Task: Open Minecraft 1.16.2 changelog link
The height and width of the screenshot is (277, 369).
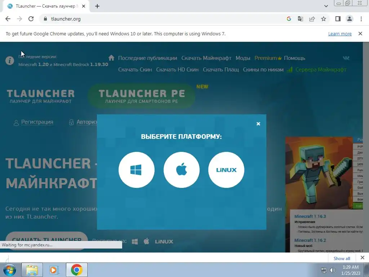Action: (310, 240)
